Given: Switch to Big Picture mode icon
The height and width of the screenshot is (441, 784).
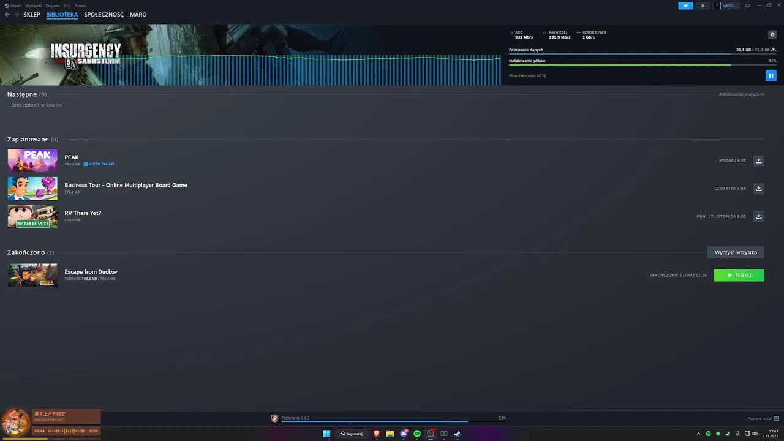Looking at the screenshot, I should (x=747, y=6).
